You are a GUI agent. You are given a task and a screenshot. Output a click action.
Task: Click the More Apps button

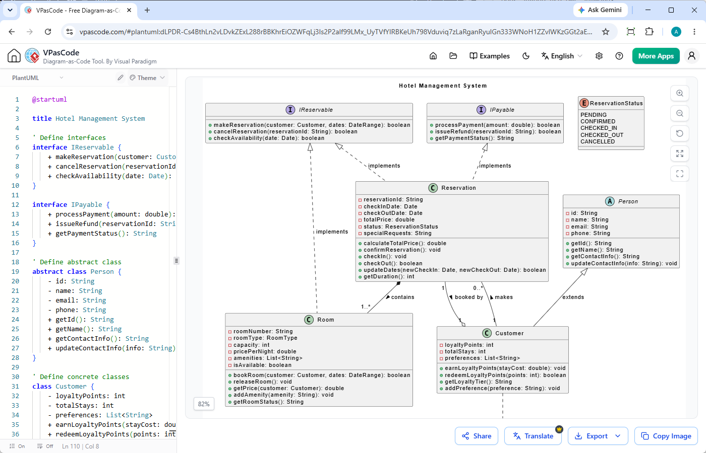point(656,56)
